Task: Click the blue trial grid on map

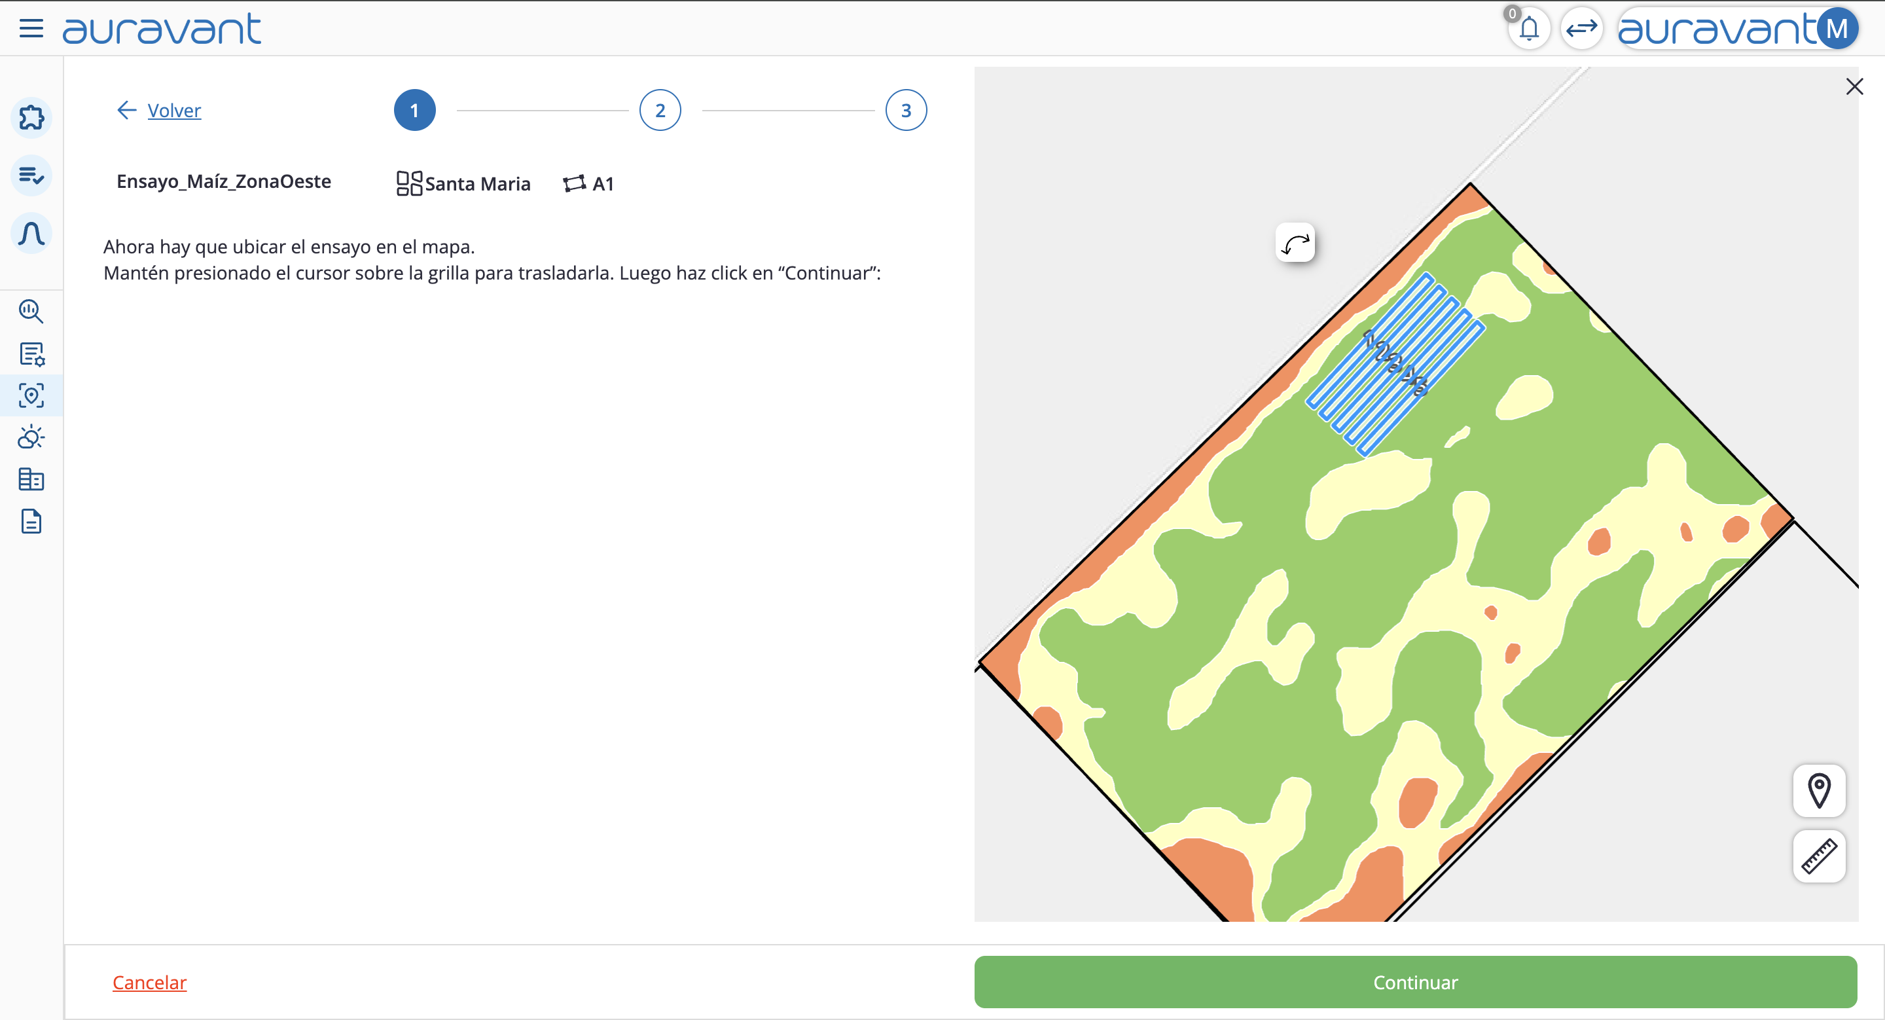Action: click(x=1395, y=363)
